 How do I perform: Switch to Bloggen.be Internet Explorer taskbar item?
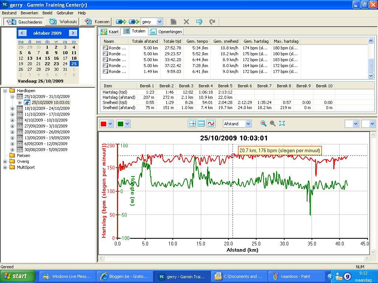tap(125, 276)
